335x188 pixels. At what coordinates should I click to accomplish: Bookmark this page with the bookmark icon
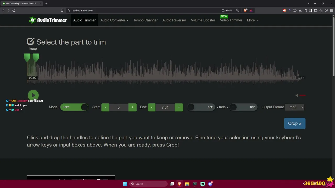pyautogui.click(x=62, y=10)
